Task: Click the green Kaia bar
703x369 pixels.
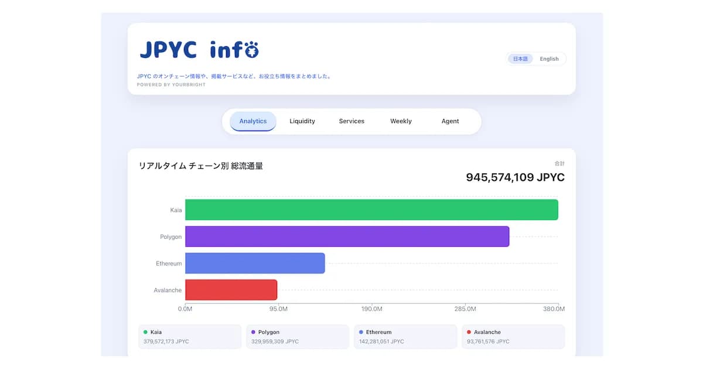Action: (x=371, y=210)
